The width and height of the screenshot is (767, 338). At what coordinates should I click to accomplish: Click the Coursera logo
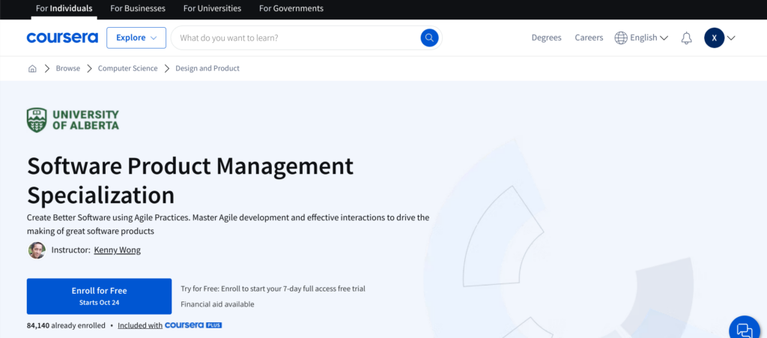[62, 37]
